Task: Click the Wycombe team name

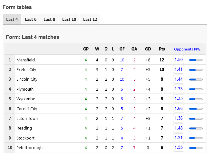Action: click(26, 99)
